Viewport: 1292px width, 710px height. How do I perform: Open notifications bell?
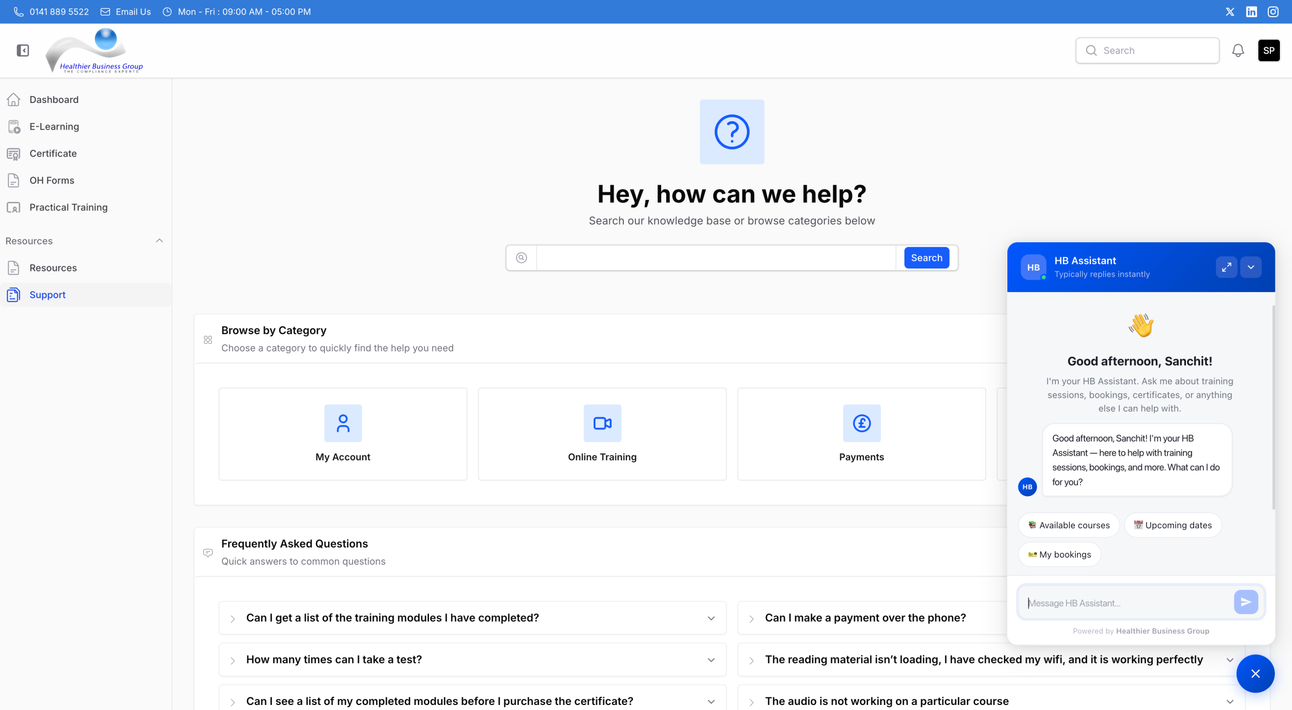tap(1237, 50)
